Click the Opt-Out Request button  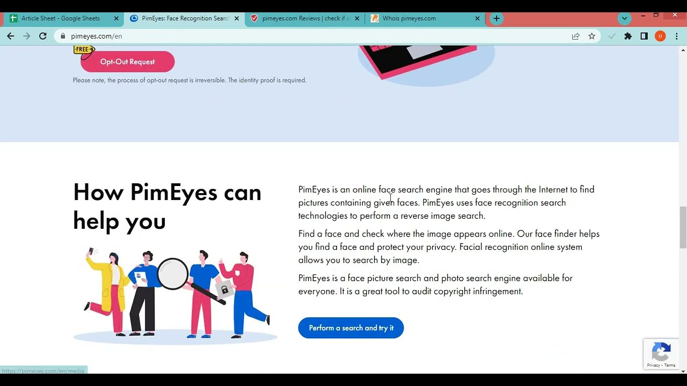[127, 62]
